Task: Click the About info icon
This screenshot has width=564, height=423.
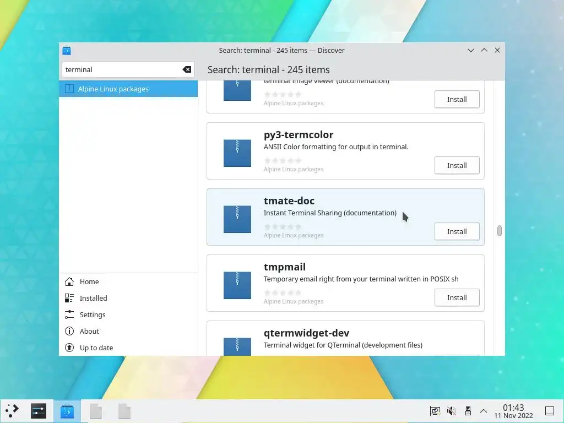Action: pyautogui.click(x=69, y=331)
